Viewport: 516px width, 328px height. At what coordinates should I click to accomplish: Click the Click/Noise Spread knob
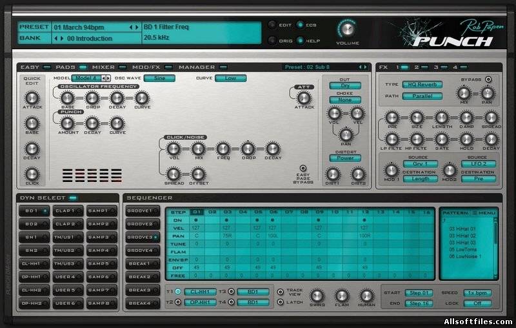click(x=174, y=174)
